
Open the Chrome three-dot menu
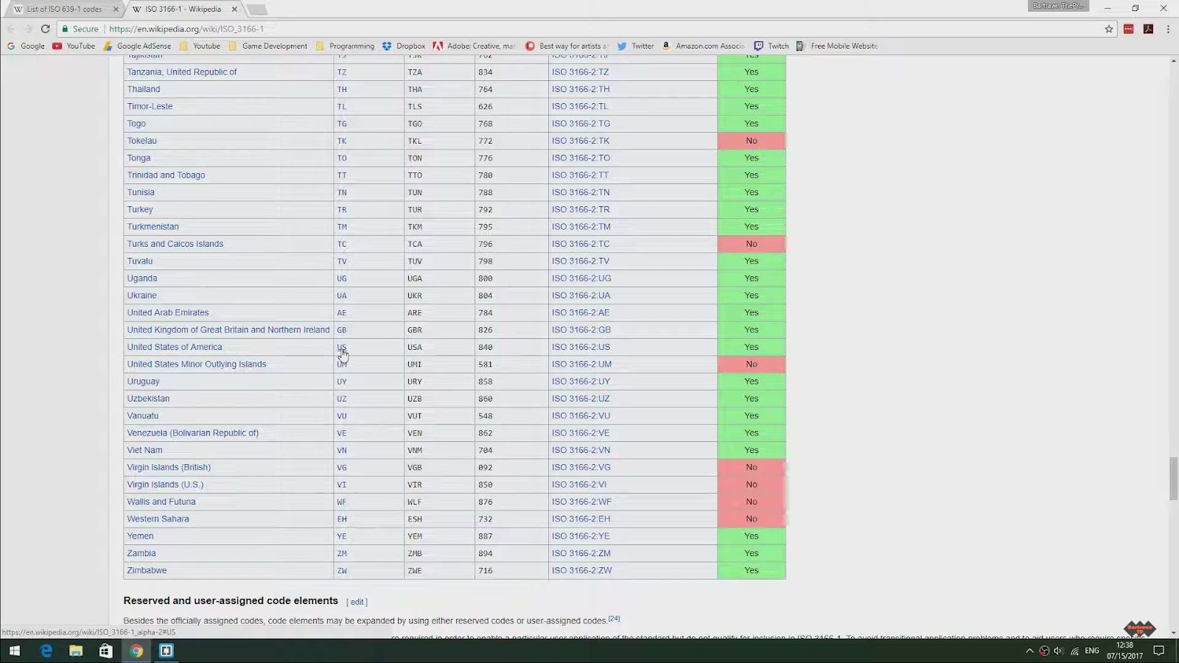1168,29
